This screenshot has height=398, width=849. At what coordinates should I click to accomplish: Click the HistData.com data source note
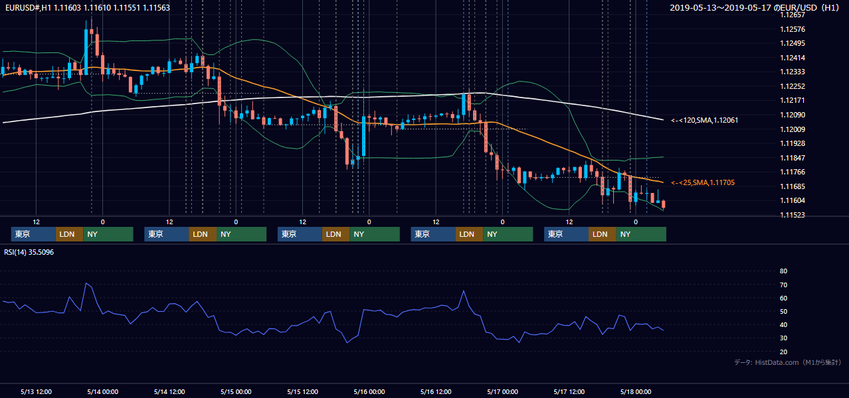(788, 362)
